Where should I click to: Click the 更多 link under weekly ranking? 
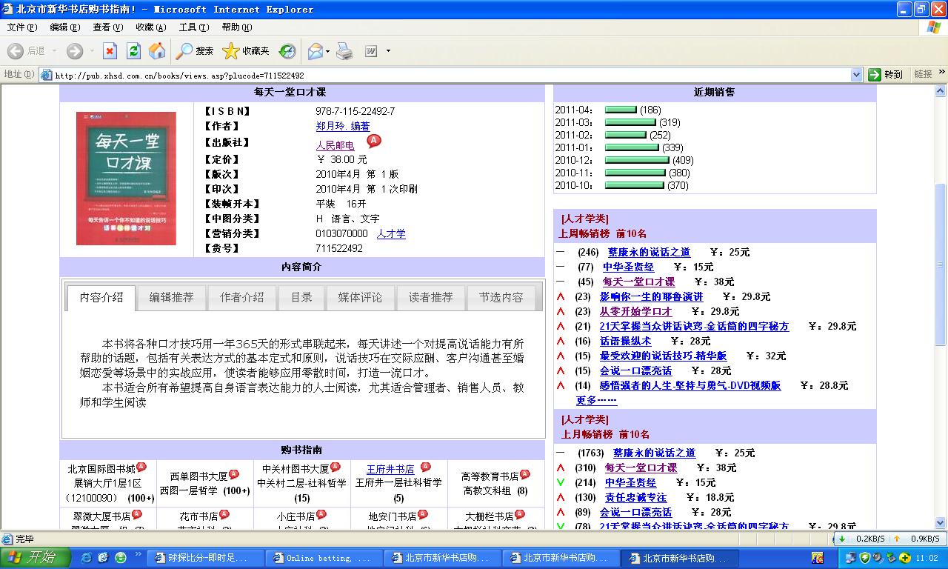coord(596,400)
